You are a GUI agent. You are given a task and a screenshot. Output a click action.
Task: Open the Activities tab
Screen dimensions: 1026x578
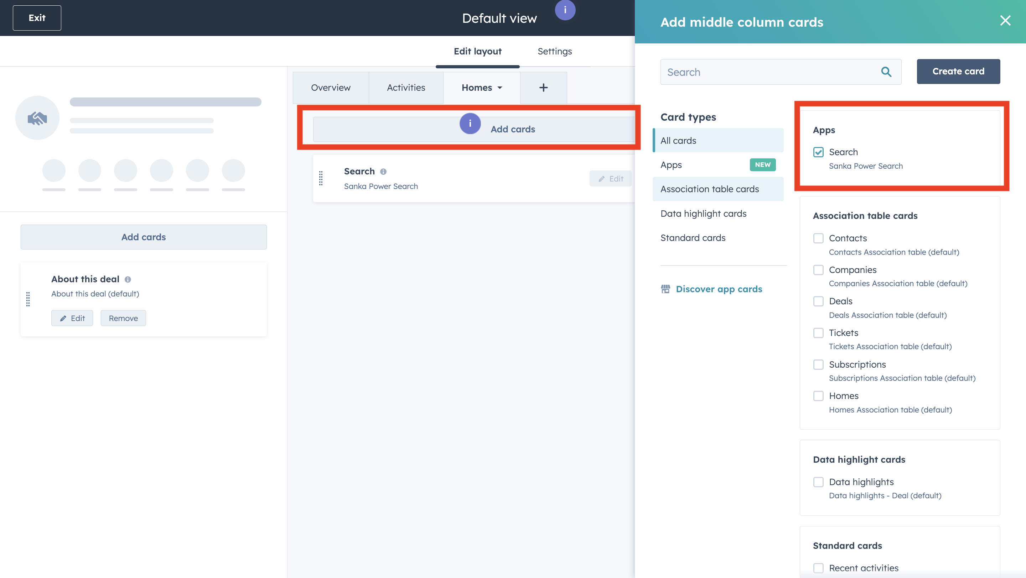coord(406,88)
